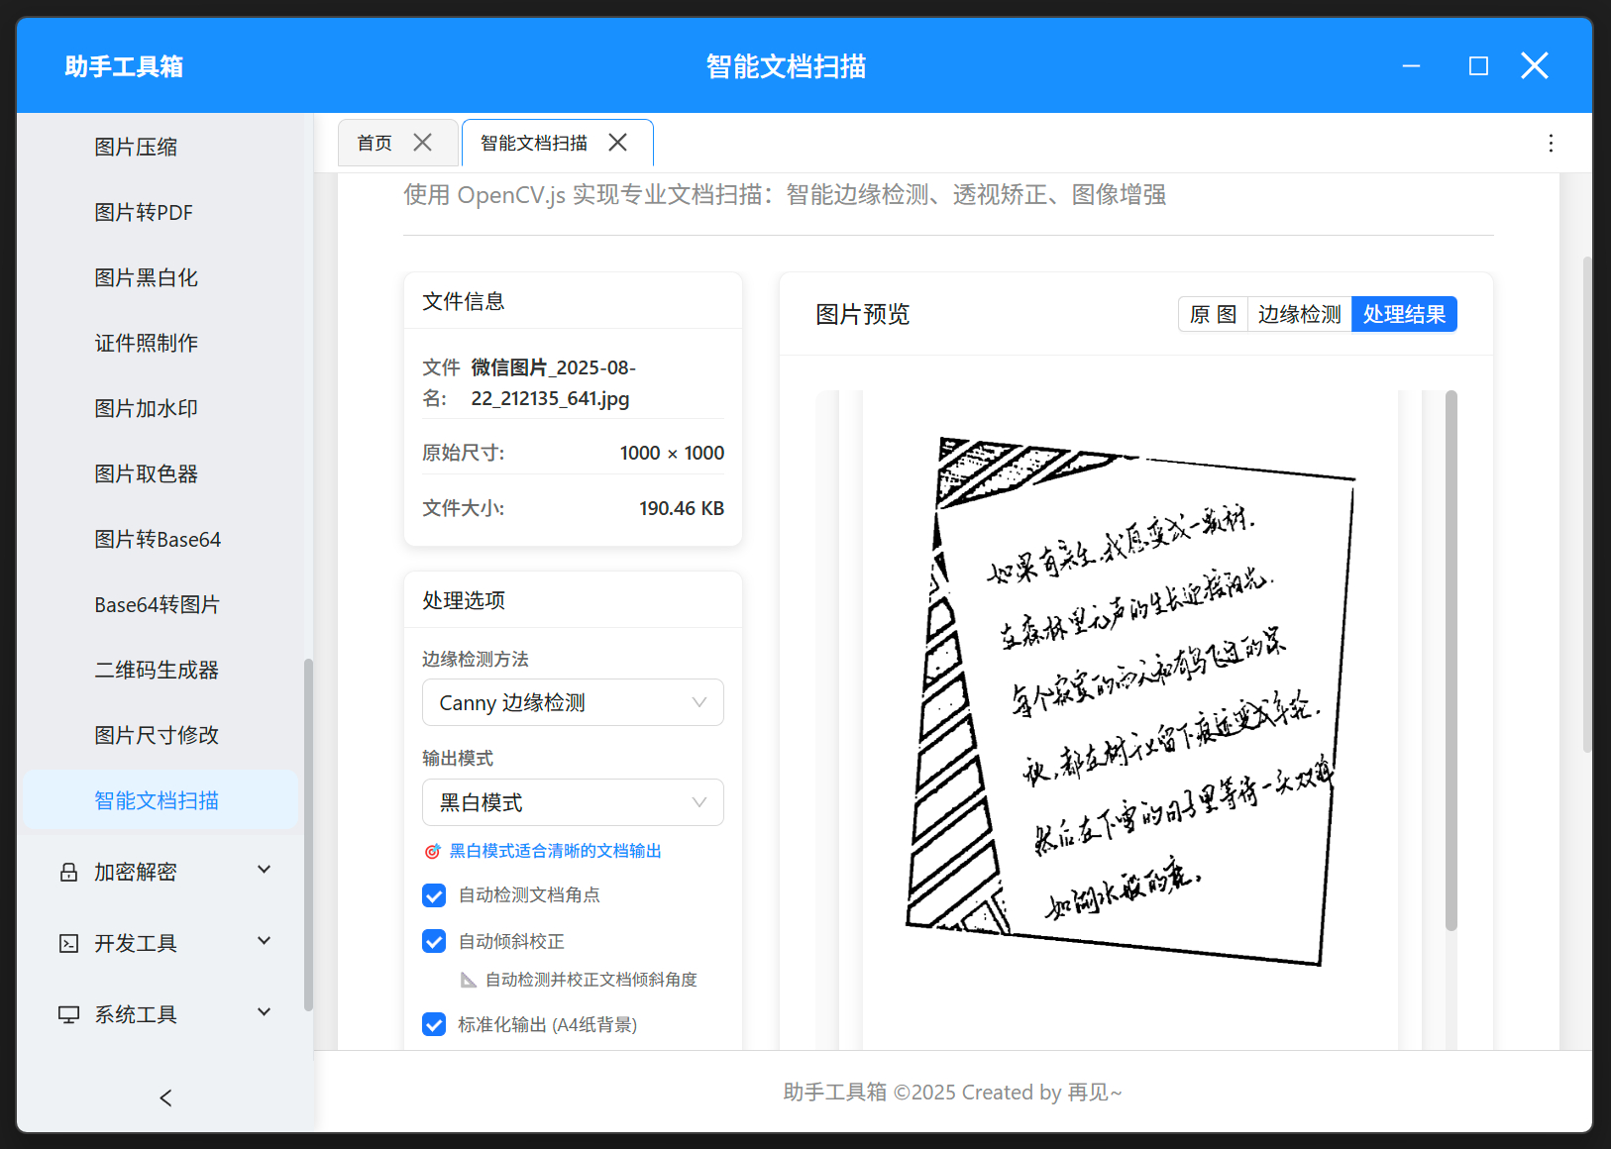Image resolution: width=1611 pixels, height=1149 pixels.
Task: Open 图片转PDF in the sidebar
Action: click(144, 212)
